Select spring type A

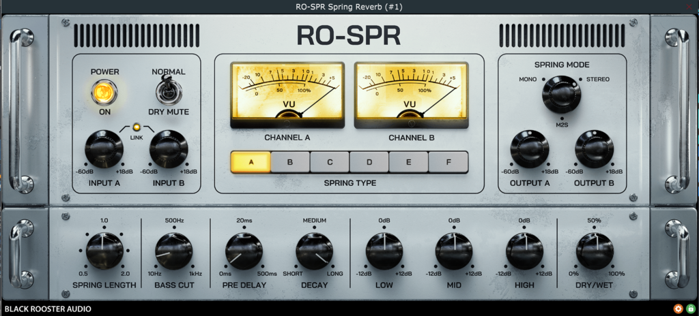[251, 162]
